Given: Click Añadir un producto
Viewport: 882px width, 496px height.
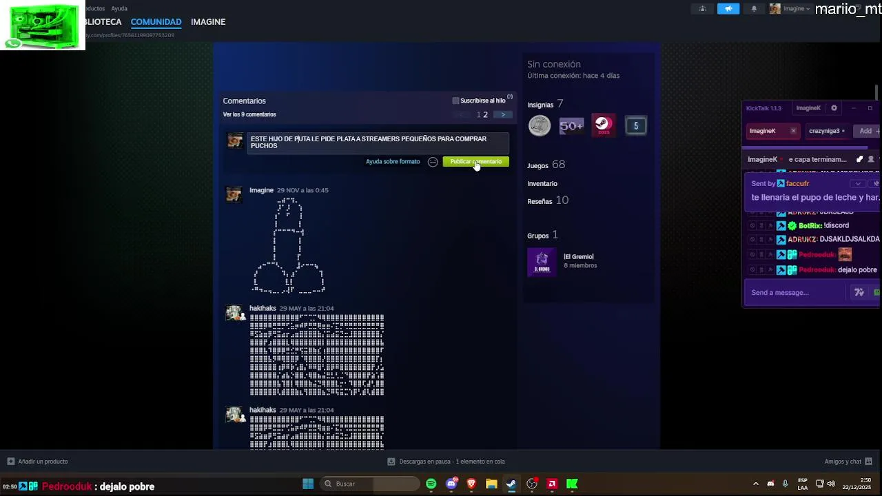Looking at the screenshot, I should click(x=37, y=462).
